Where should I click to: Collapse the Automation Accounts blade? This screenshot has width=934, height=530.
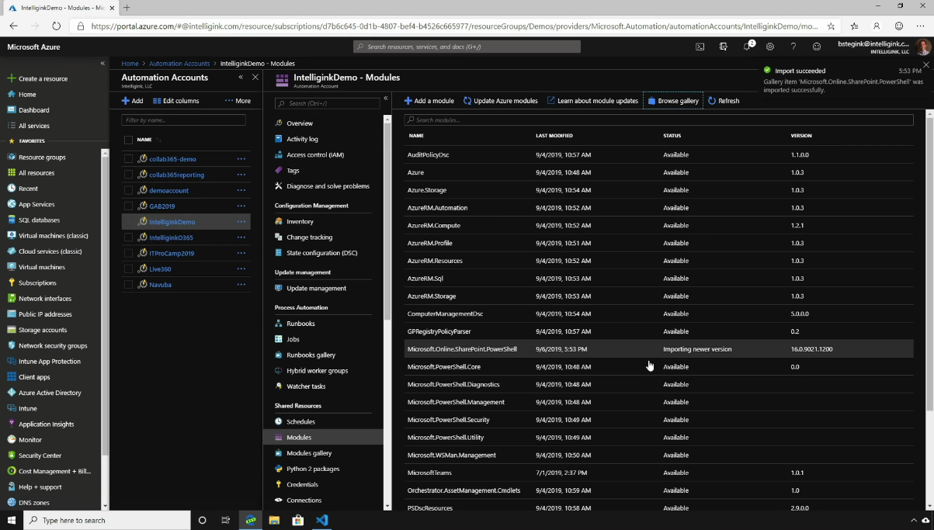241,78
